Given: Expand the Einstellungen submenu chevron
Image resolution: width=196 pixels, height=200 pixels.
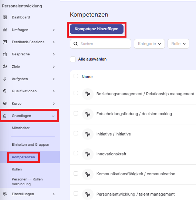Looking at the screenshot, I should [x=54, y=194].
